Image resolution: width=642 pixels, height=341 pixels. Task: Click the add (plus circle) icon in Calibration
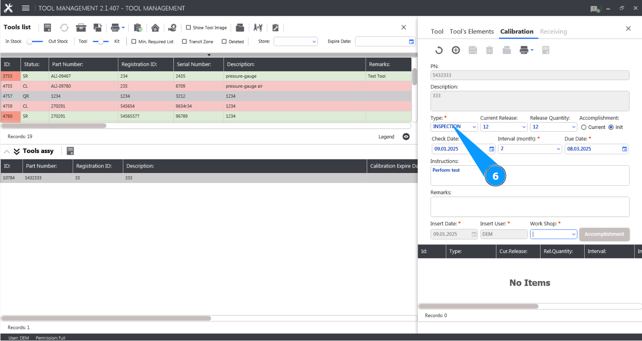455,50
